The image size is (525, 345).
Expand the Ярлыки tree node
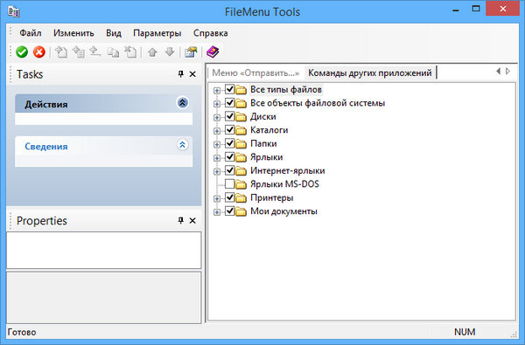(217, 158)
